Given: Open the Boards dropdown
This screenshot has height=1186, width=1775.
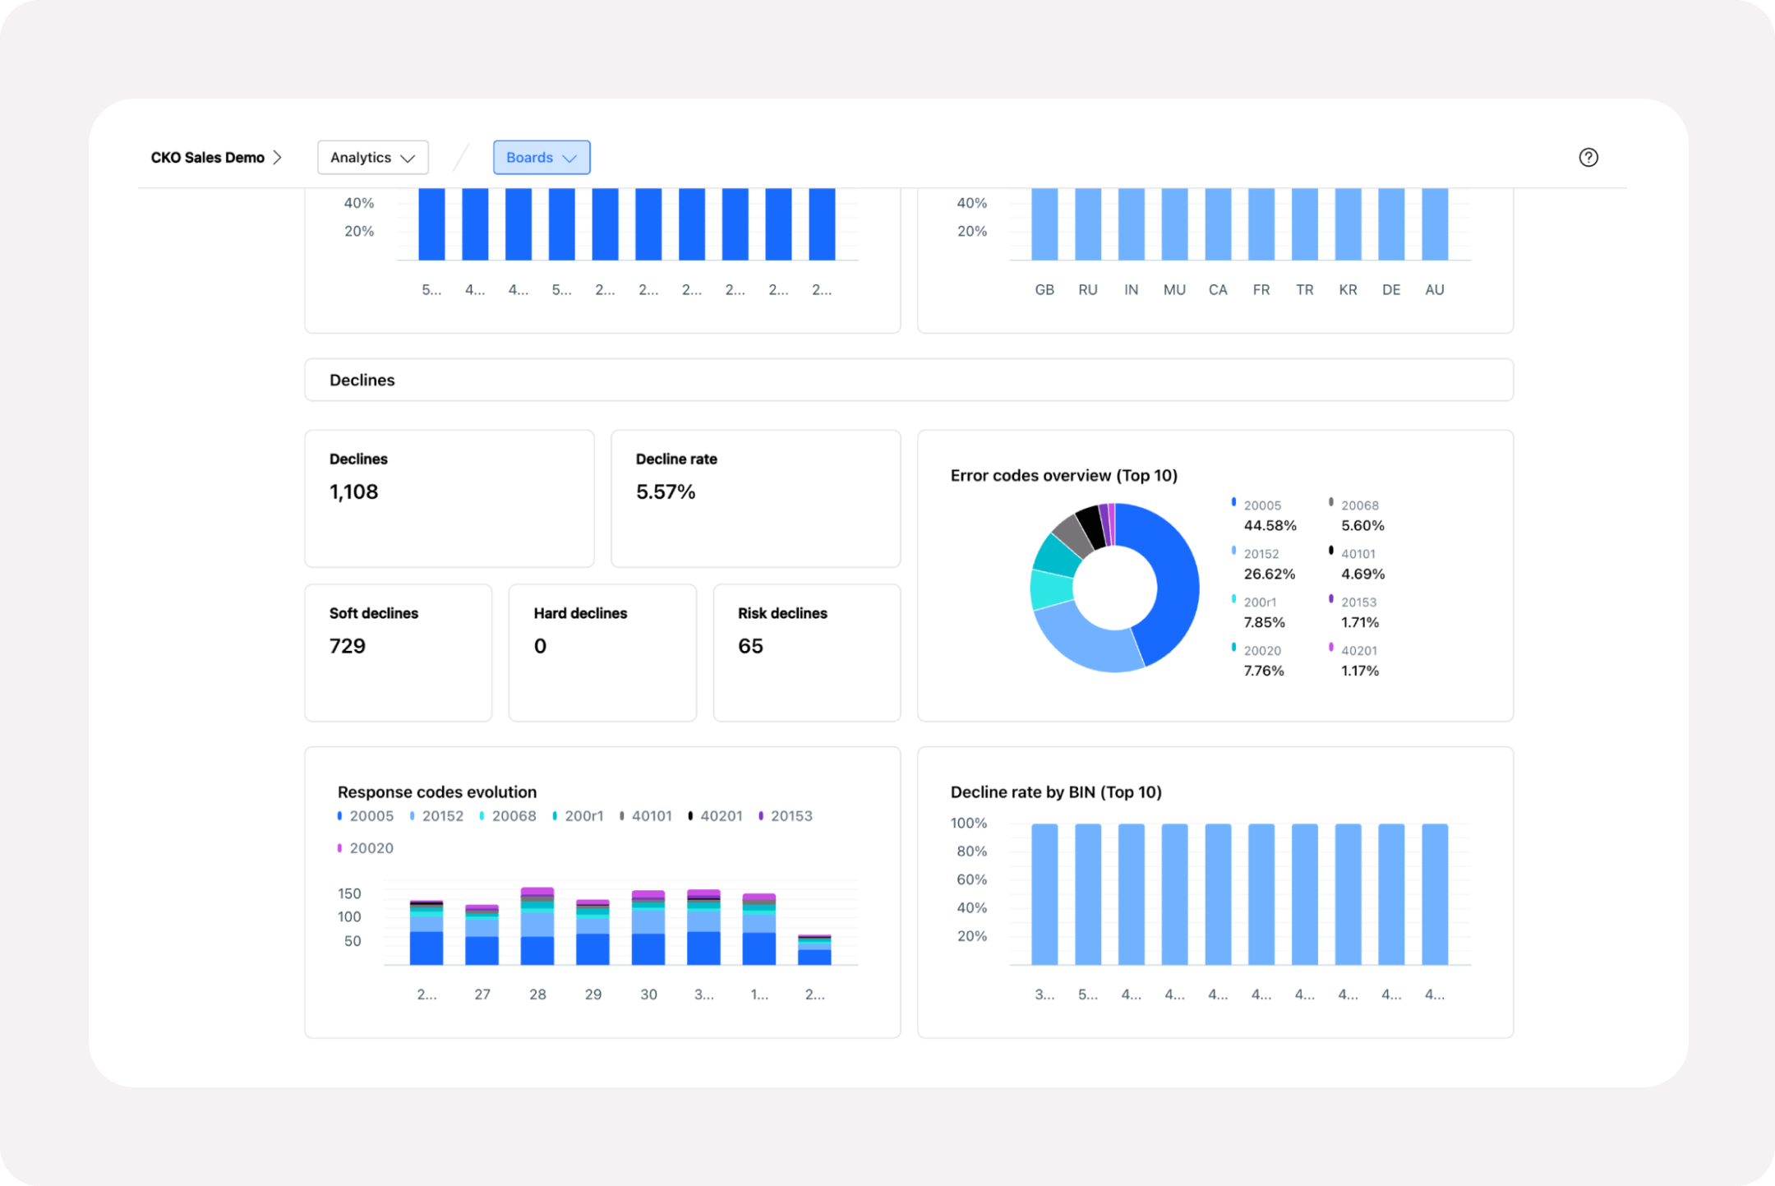Looking at the screenshot, I should point(542,157).
